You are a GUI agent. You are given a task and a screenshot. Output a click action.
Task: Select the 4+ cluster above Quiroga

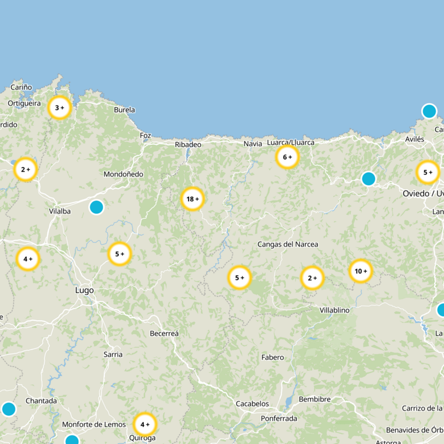(x=145, y=425)
